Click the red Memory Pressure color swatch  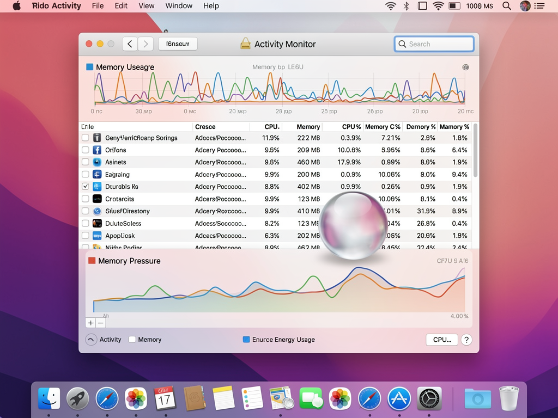(x=92, y=261)
